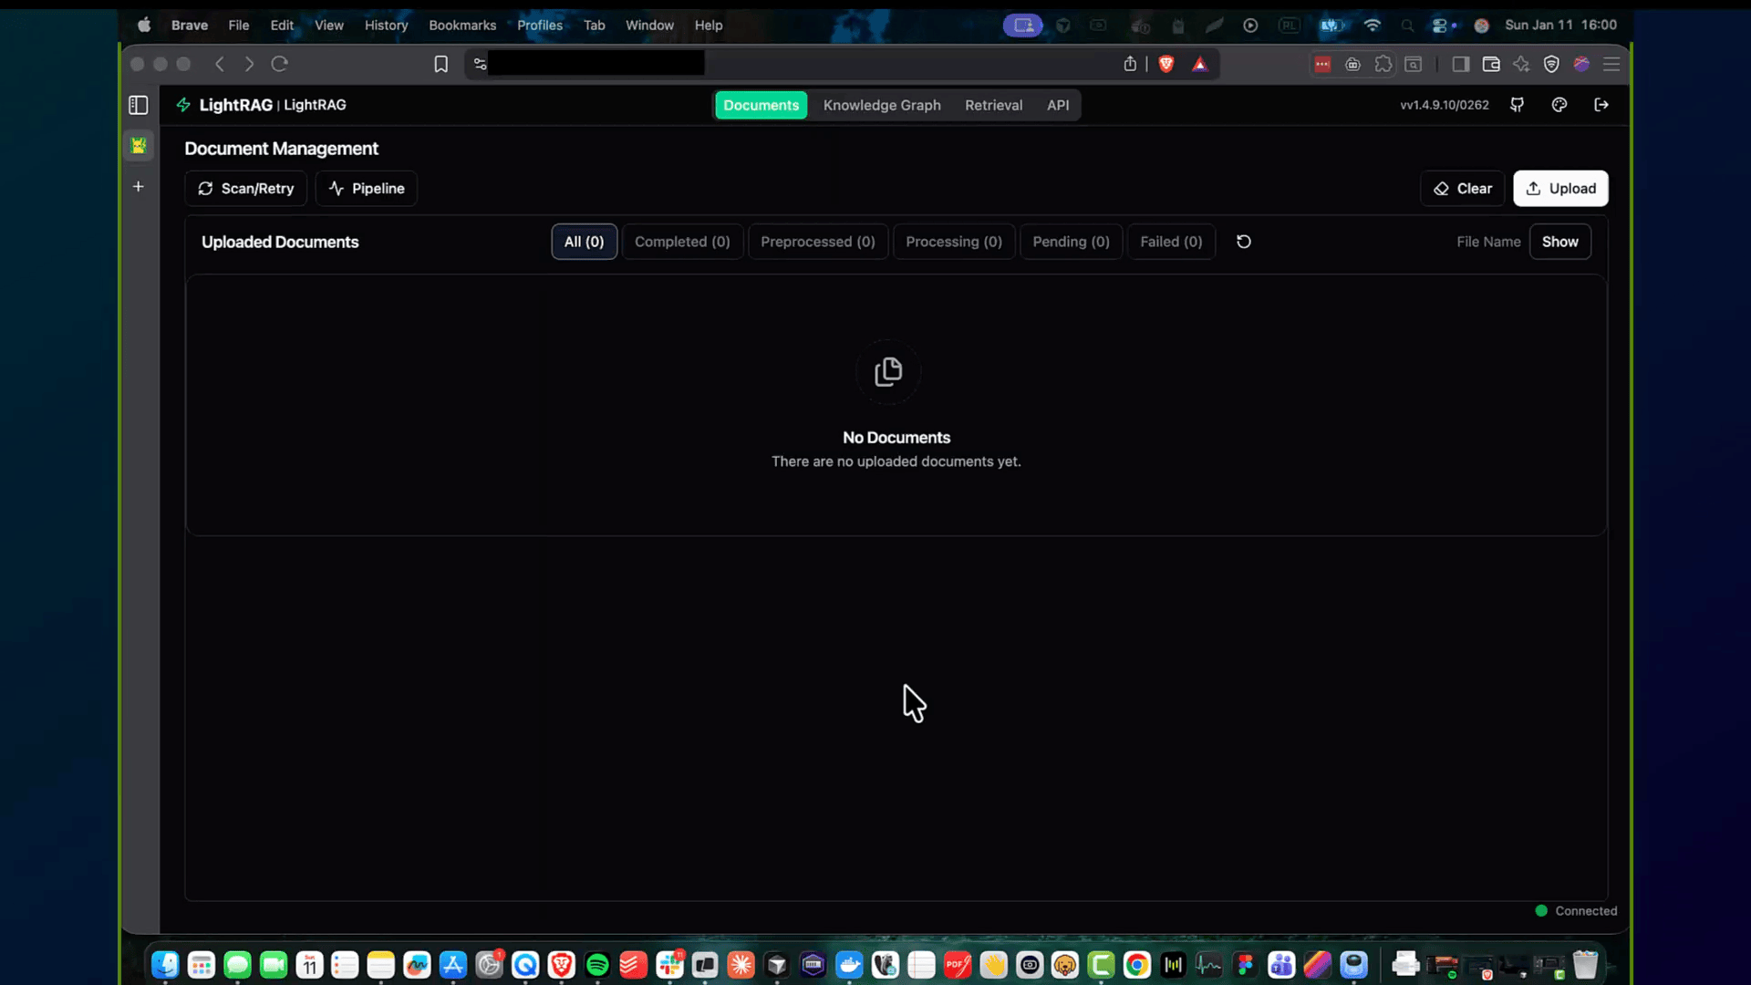Switch to the Retrieval tab
The height and width of the screenshot is (985, 1751).
pyautogui.click(x=993, y=105)
